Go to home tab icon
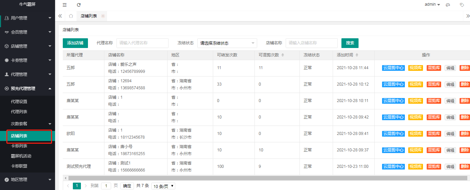 [71, 16]
